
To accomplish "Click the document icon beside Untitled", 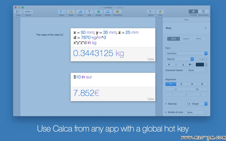I will click(102, 8).
